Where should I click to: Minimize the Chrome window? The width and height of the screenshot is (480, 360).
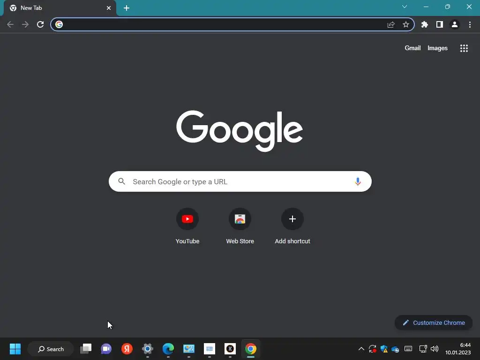(x=426, y=7)
